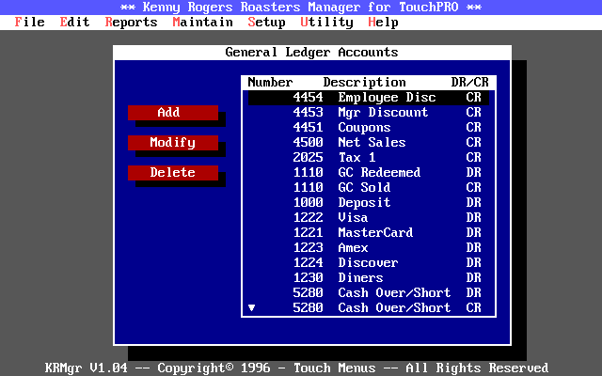
Task: Open the Edit menu
Action: click(x=74, y=23)
